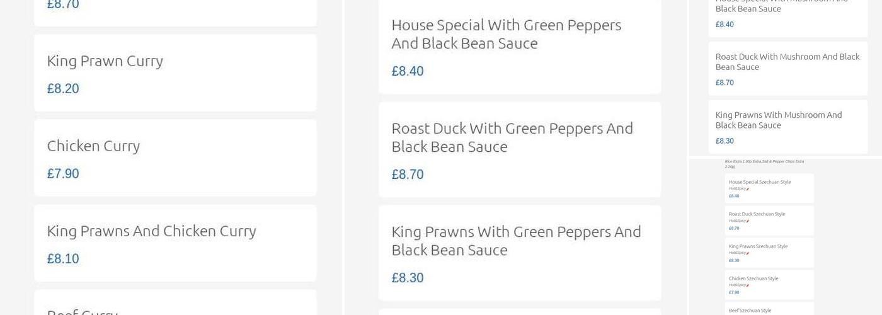Viewport: 882px width, 315px height.
Task: Open Roast Duck Szechuan Style card
Action: pos(769,220)
